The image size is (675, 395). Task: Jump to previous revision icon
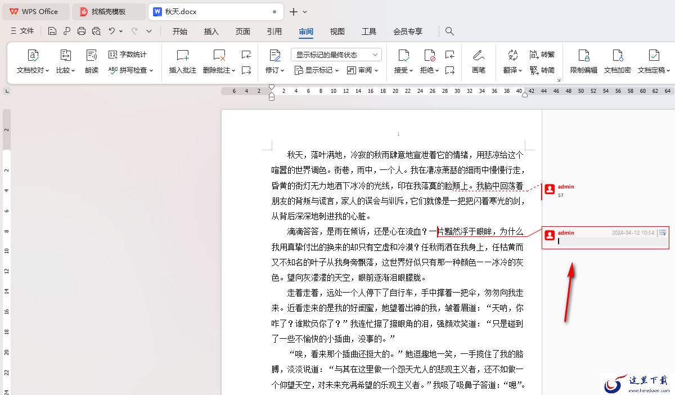coord(449,55)
